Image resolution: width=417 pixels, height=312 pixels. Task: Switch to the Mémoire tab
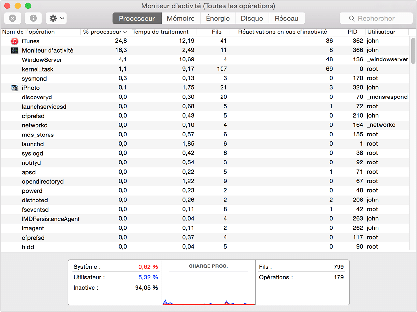tap(180, 19)
